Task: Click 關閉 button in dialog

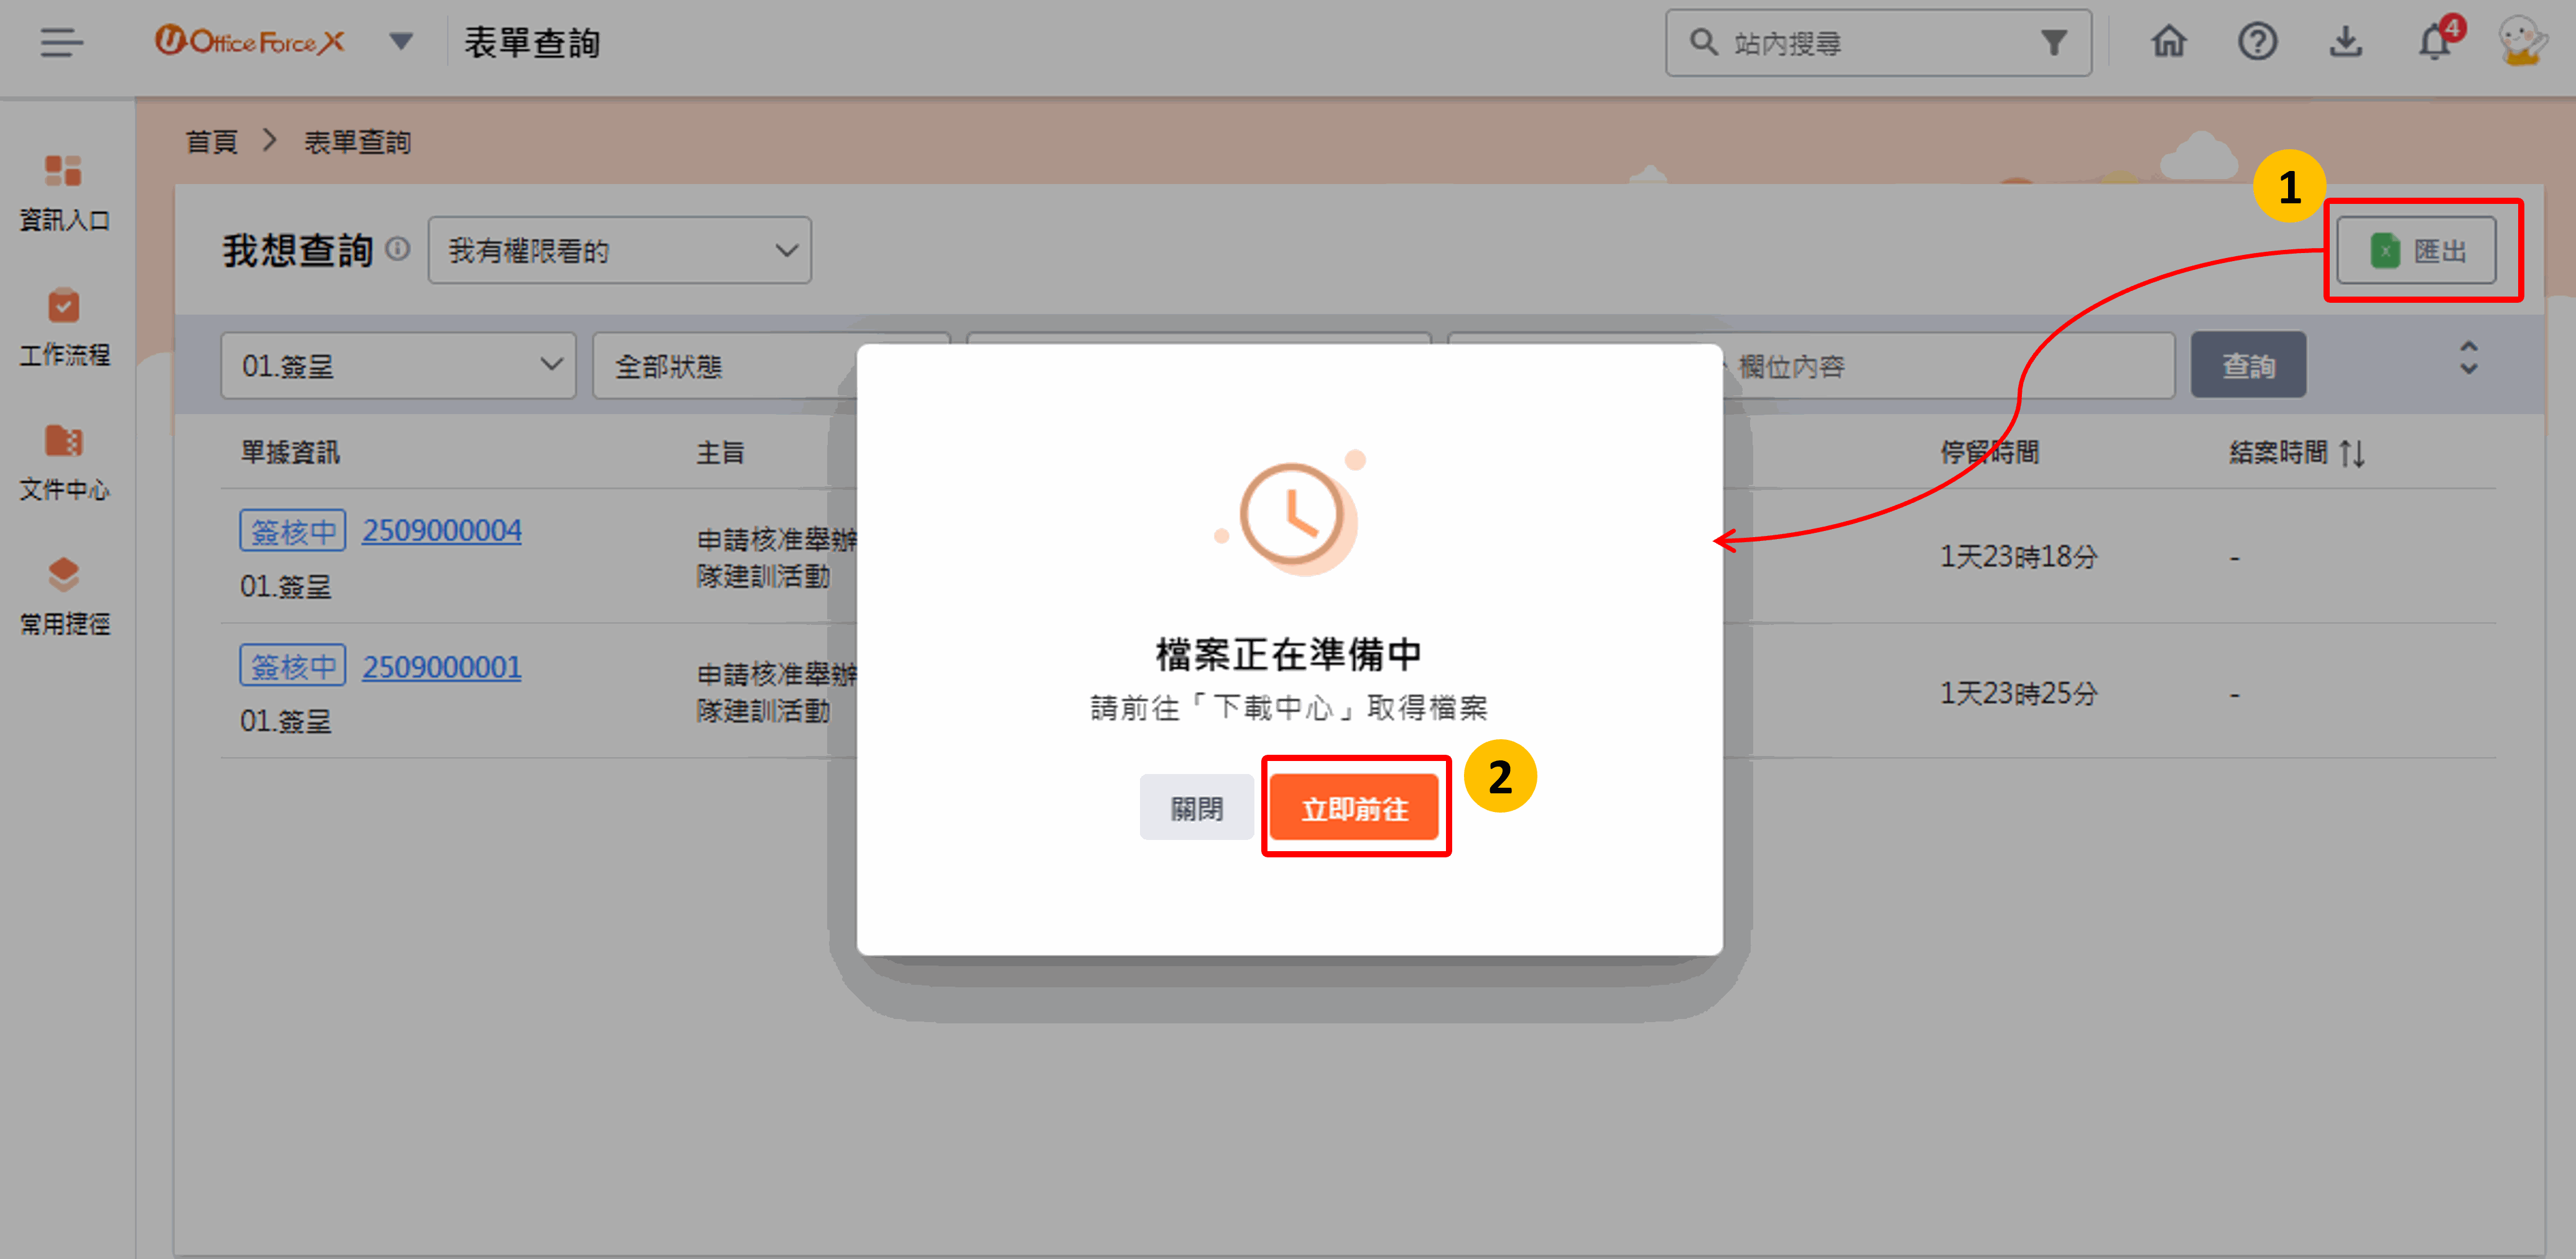Action: point(1196,808)
